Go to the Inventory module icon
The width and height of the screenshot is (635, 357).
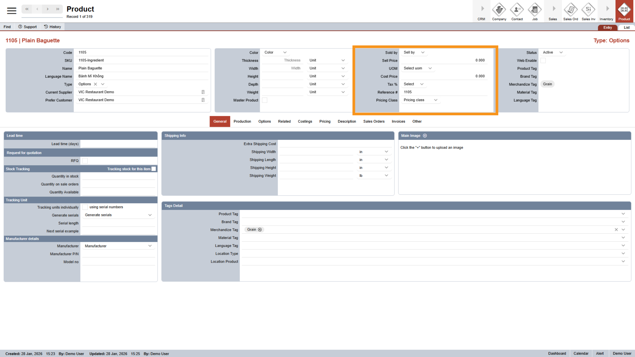click(x=606, y=11)
